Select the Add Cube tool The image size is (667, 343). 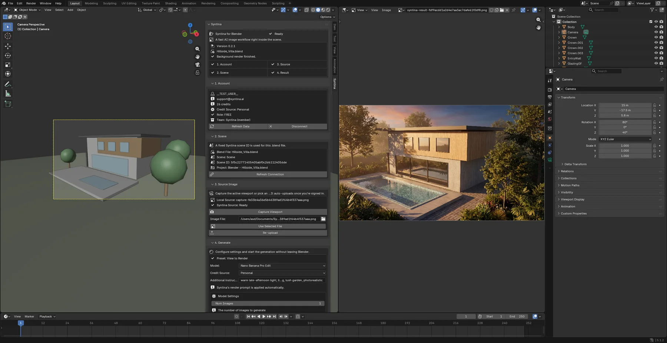tap(8, 104)
